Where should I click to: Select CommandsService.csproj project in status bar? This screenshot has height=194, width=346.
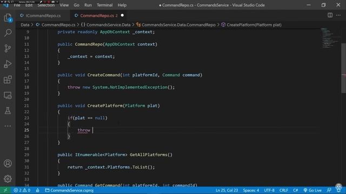click(69, 190)
